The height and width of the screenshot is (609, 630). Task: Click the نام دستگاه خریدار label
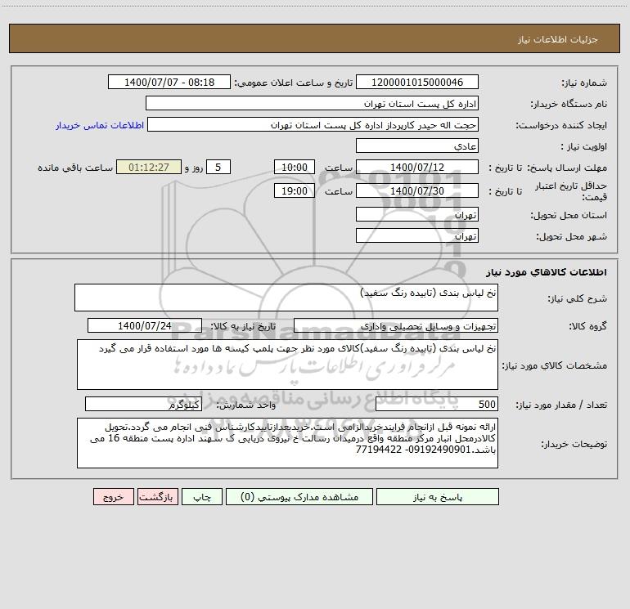click(x=569, y=104)
